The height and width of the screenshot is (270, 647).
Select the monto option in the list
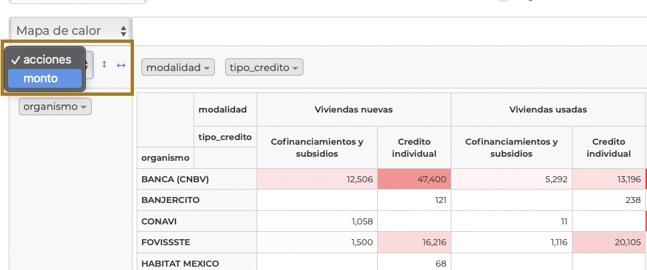(44, 78)
